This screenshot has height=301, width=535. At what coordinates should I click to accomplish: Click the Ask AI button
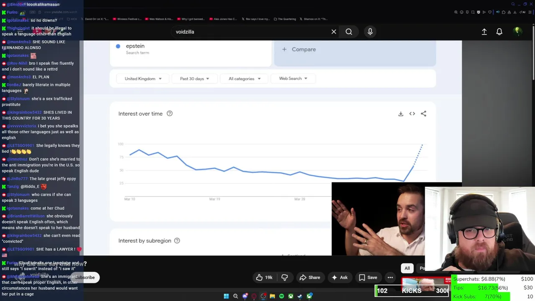point(339,278)
